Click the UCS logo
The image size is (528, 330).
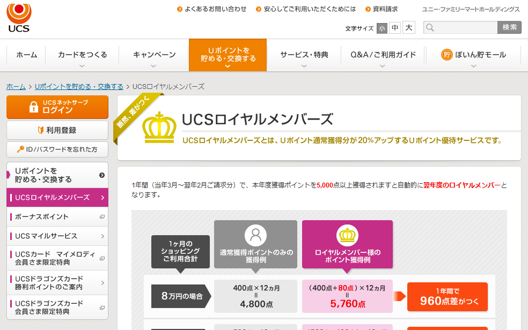[x=19, y=18]
